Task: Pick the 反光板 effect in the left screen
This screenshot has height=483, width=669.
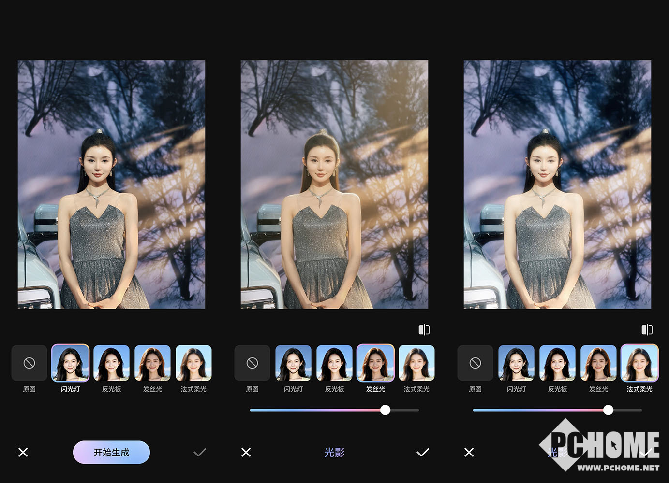Action: (x=111, y=363)
